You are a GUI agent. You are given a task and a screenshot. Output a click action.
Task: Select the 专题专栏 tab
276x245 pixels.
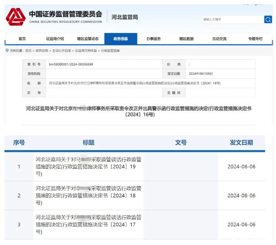tap(255, 39)
